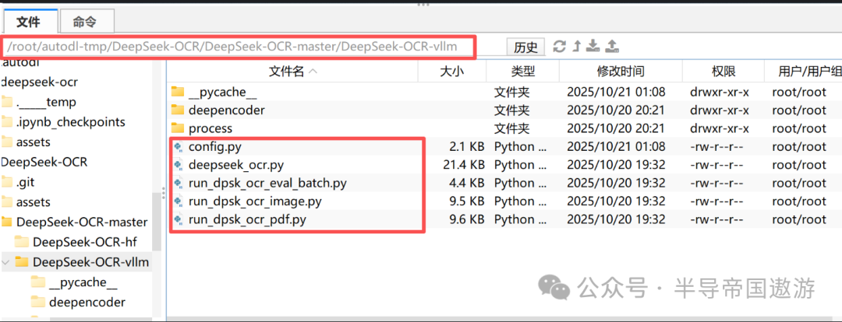The image size is (842, 322).
Task: Select DeepSeek-OCR-vllm folder in tree
Action: pos(90,262)
